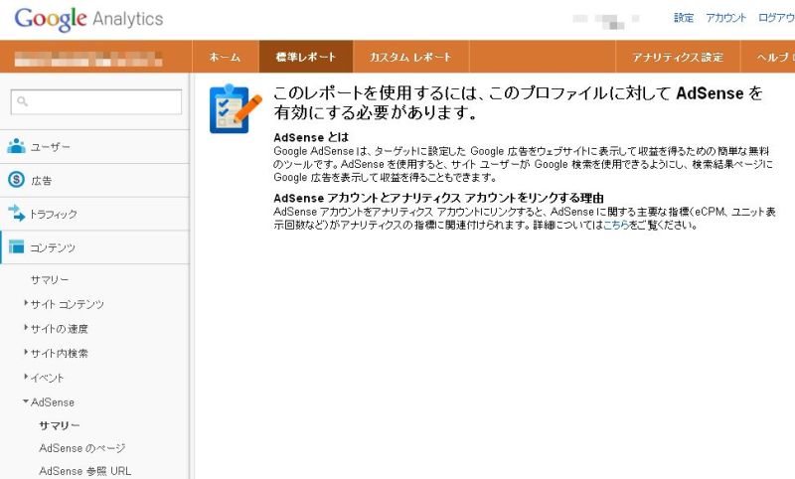This screenshot has width=795, height=479.
Task: Select AdSense tree label
Action: click(x=53, y=401)
